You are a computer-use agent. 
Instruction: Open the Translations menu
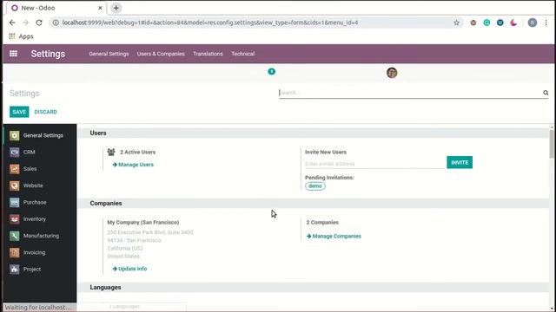click(208, 54)
